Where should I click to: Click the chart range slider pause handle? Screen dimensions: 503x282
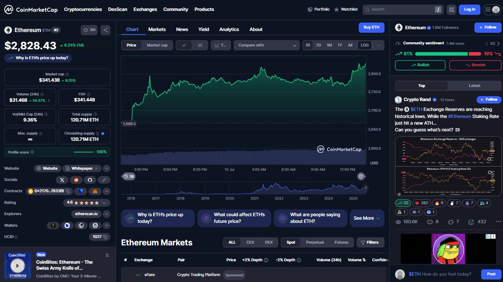(366, 188)
